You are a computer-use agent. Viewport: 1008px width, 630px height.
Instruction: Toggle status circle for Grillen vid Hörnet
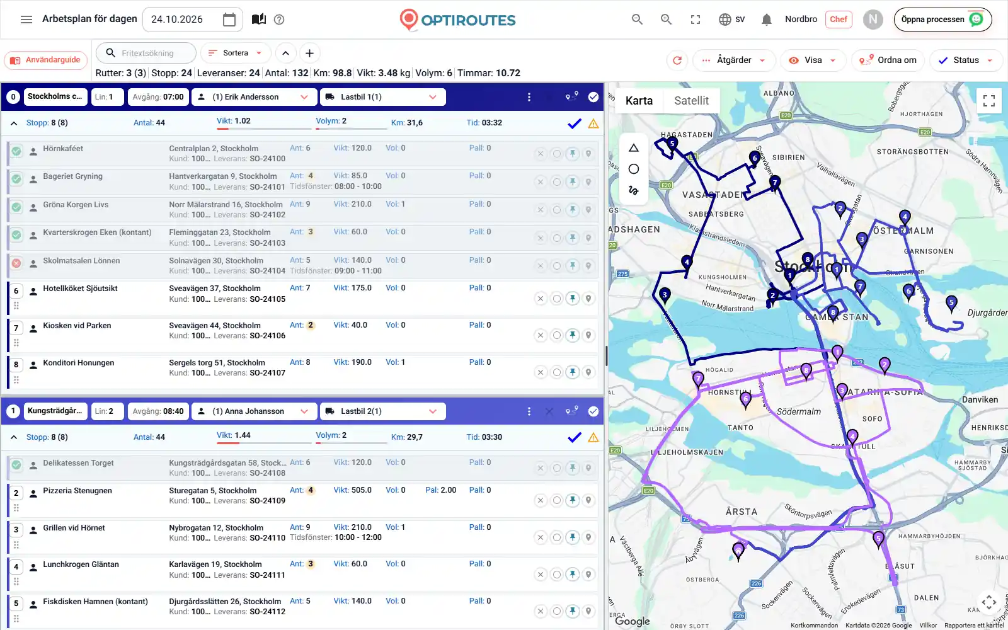tap(556, 537)
